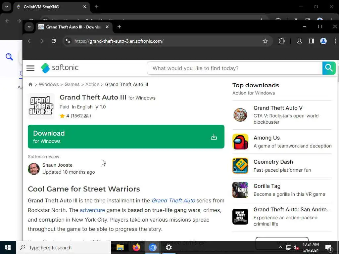Close the CollabVM SearXNG tab

point(85,7)
